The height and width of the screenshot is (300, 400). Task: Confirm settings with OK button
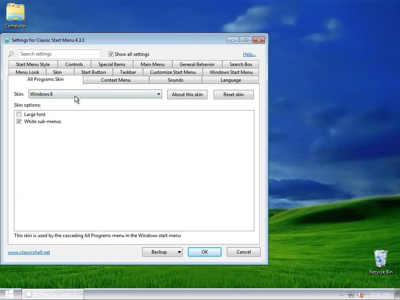click(x=205, y=252)
